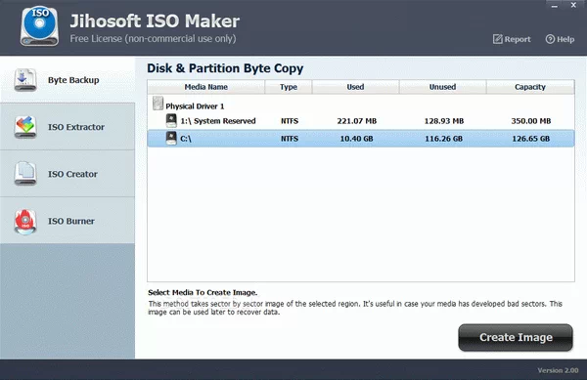This screenshot has height=380, width=587.
Task: Sort by the Type column header
Action: coord(289,87)
